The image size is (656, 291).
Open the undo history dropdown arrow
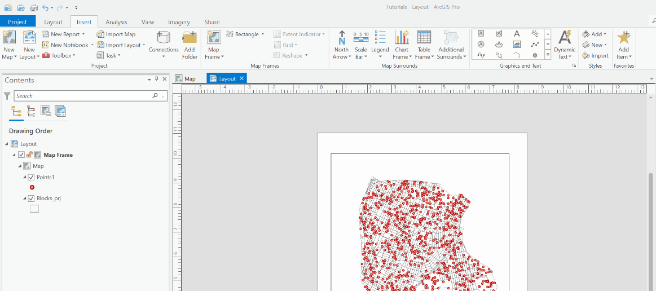pos(52,8)
